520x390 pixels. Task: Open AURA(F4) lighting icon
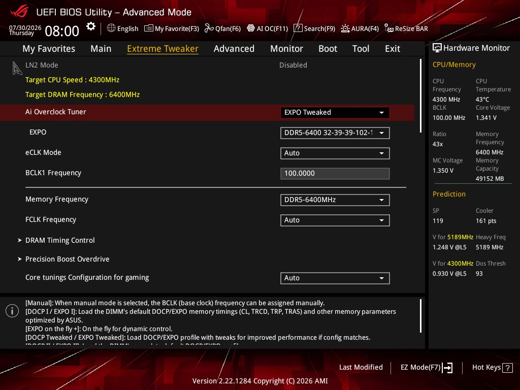coord(345,28)
